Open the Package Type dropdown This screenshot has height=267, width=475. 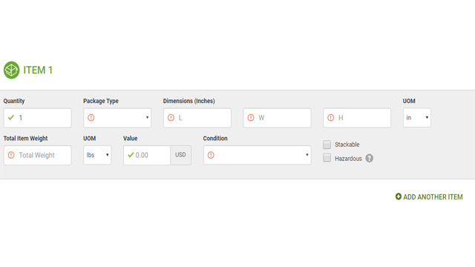pyautogui.click(x=117, y=118)
